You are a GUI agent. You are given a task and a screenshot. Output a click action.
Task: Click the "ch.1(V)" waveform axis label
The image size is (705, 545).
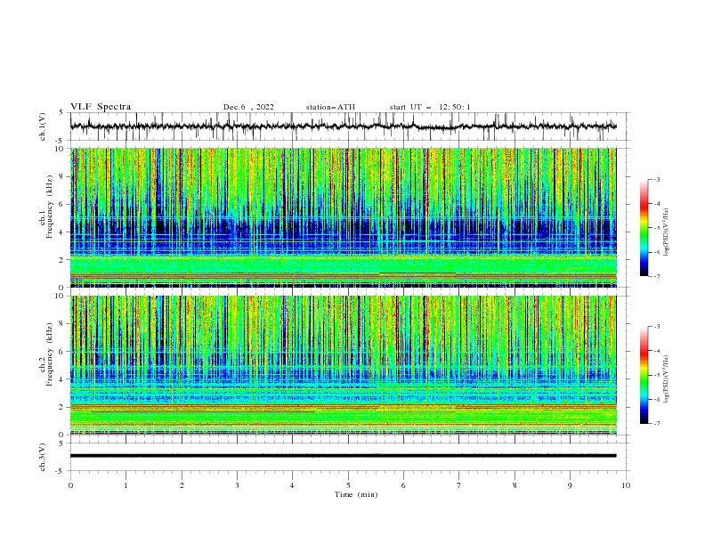tap(43, 126)
